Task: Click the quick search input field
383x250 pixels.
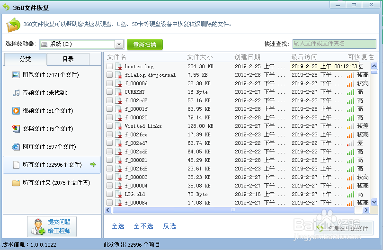Action: pyautogui.click(x=334, y=44)
